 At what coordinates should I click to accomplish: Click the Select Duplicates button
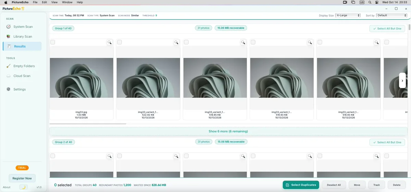pos(301,185)
